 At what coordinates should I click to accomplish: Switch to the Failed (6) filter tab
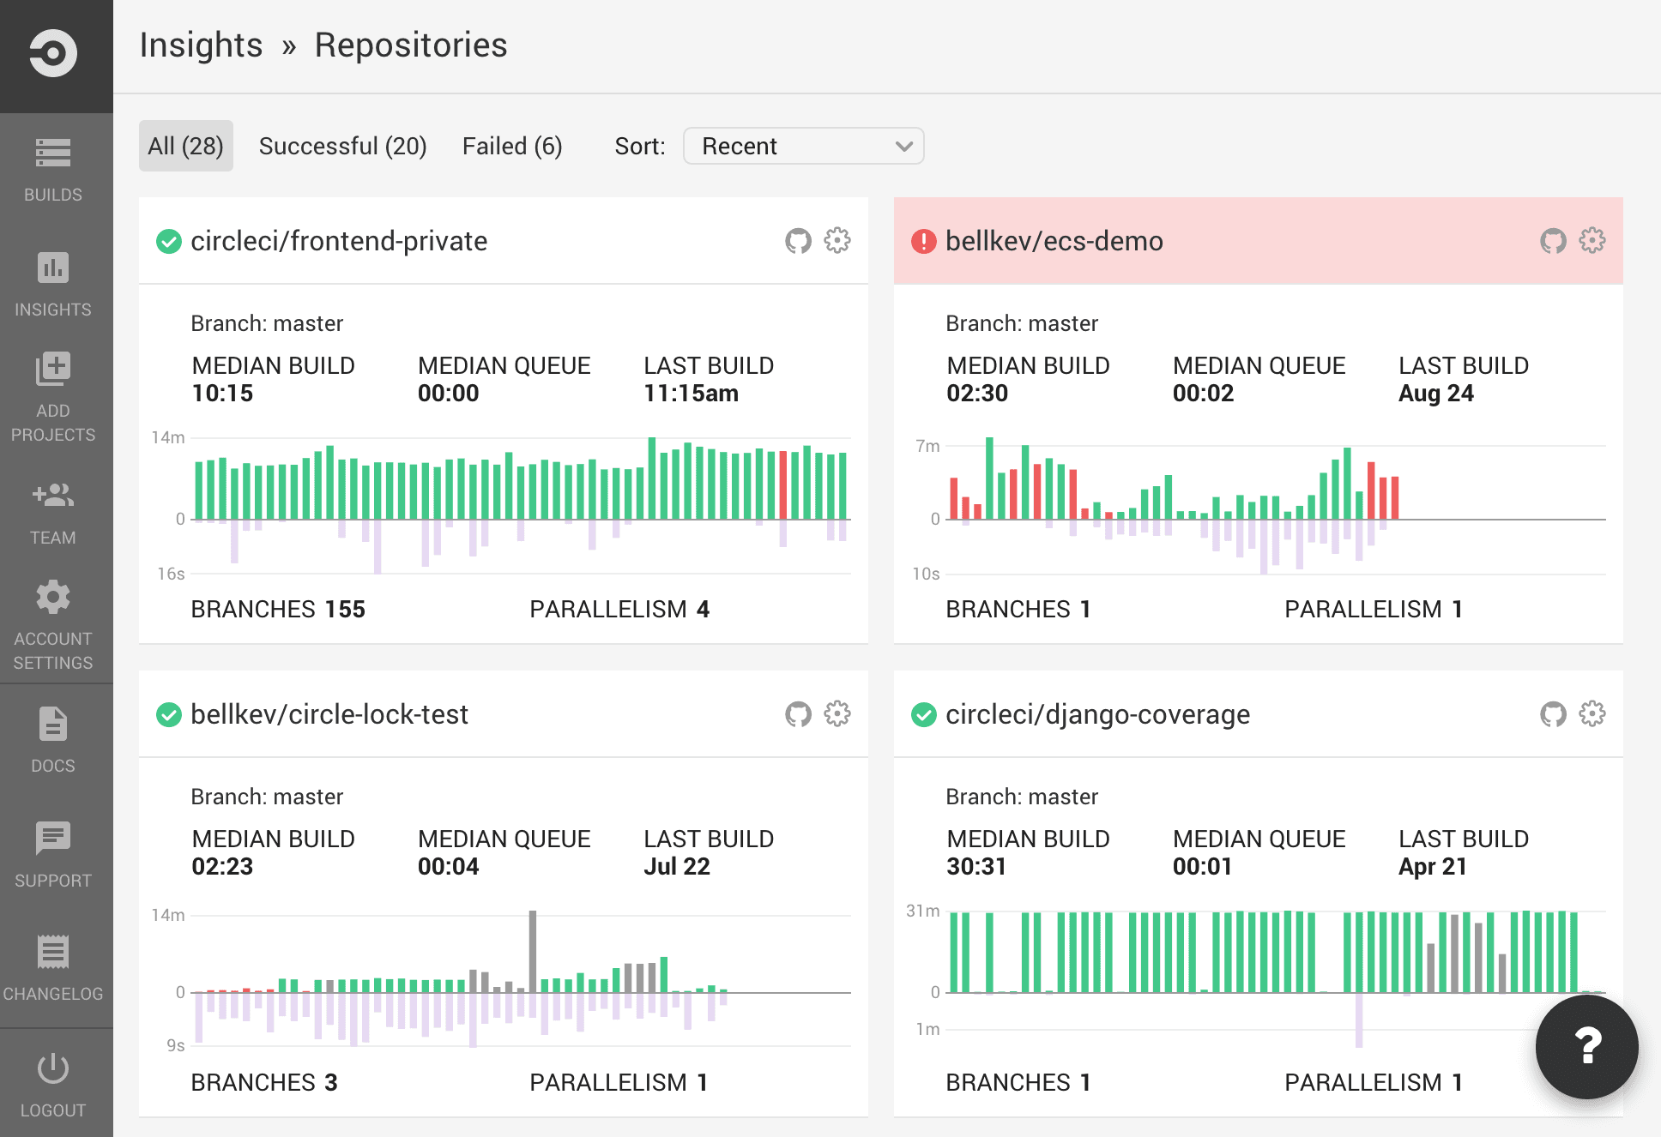512,146
